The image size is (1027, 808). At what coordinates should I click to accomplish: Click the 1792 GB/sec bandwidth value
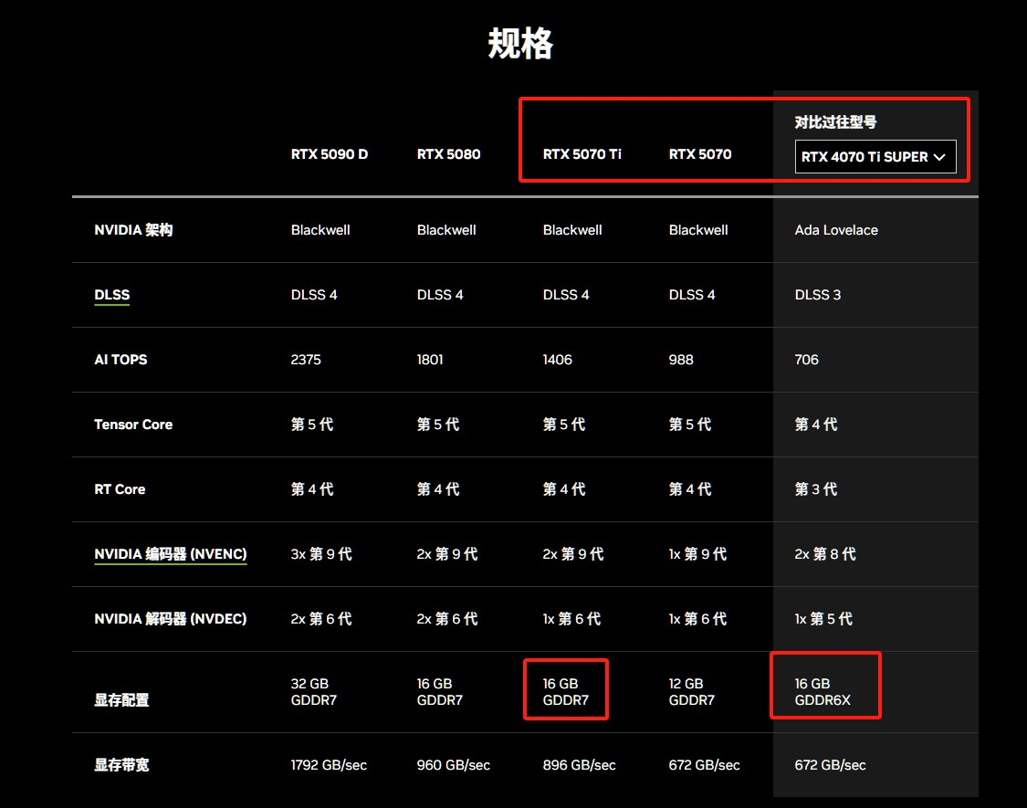(x=329, y=765)
